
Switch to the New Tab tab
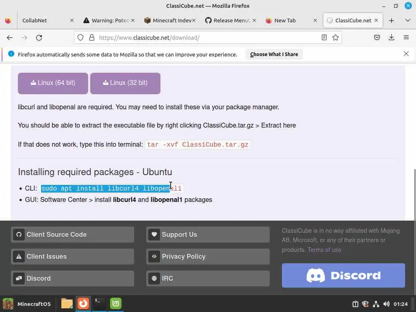tap(289, 20)
